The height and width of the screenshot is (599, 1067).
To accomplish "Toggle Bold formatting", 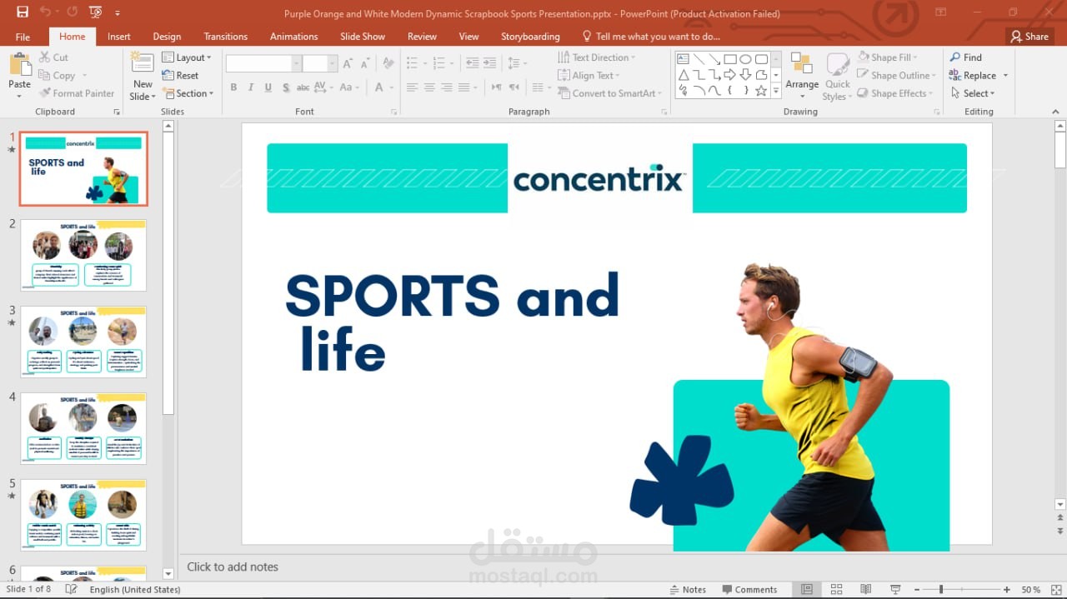I will click(233, 87).
